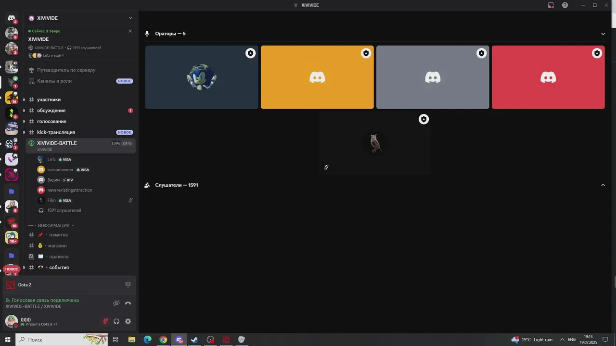Open Dota 2 from the taskbar
Image resolution: width=616 pixels, height=346 pixels.
point(226,340)
